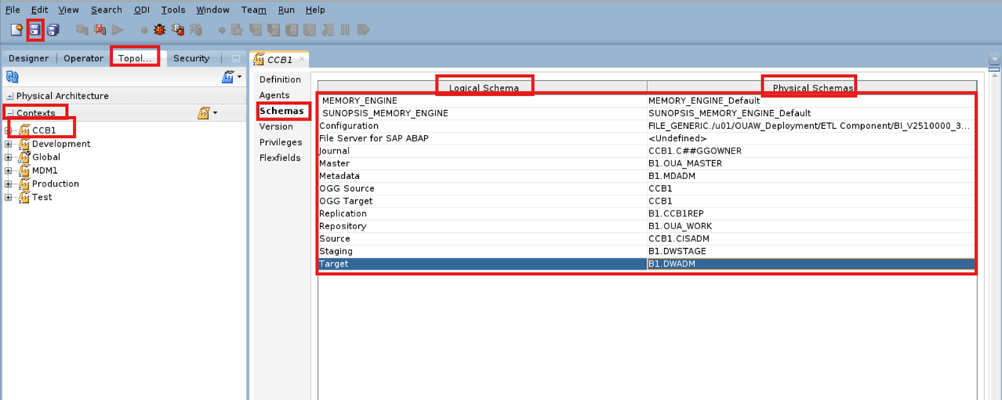Sort by the Logical Schema column header

tap(483, 88)
